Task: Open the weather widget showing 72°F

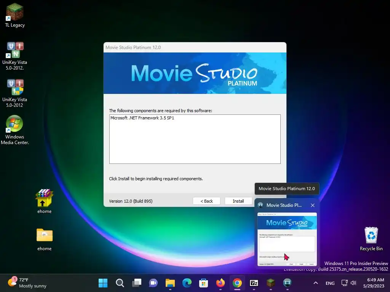Action: click(x=27, y=283)
